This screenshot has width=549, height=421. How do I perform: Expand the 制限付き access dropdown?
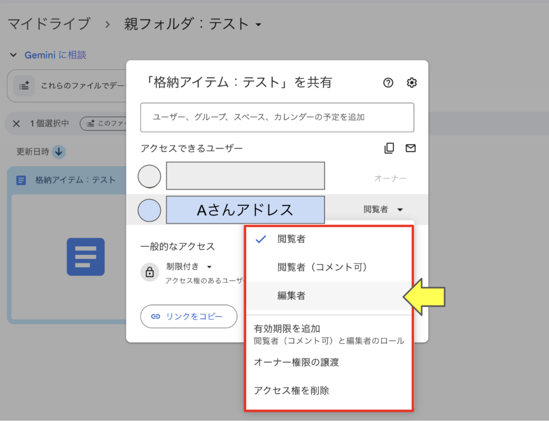click(190, 267)
